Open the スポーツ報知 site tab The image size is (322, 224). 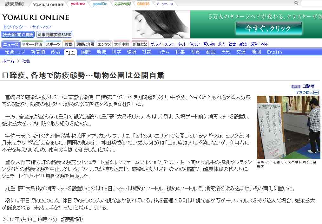122,4
